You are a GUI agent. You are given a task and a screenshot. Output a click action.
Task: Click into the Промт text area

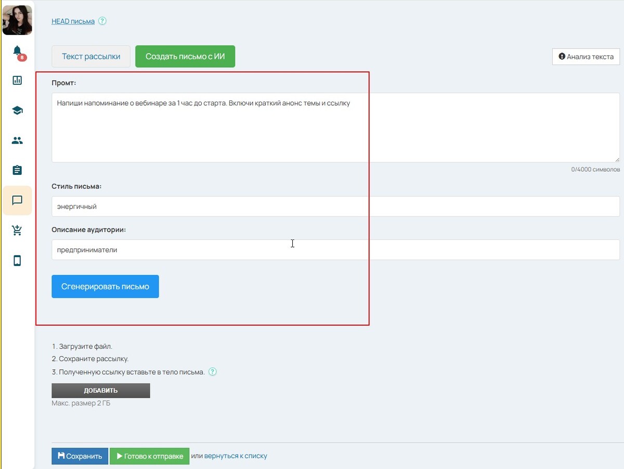335,128
